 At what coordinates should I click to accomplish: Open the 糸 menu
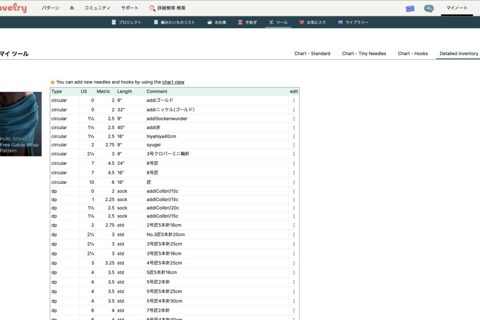pos(72,8)
